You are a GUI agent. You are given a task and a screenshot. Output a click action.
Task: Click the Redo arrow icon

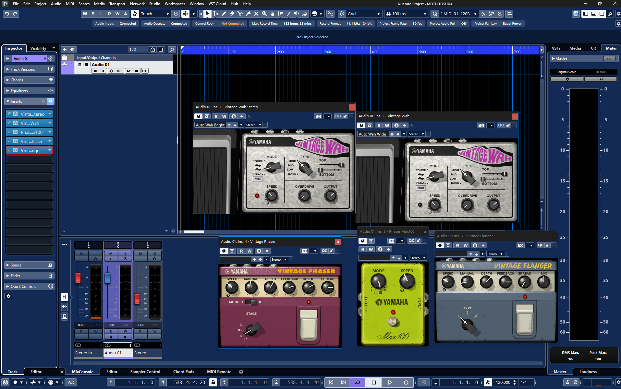pos(15,14)
